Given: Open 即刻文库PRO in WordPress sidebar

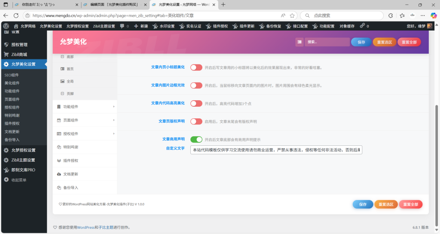Looking at the screenshot, I should [24, 170].
